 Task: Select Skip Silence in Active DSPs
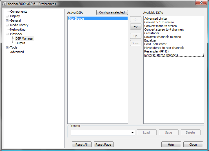coord(76,19)
